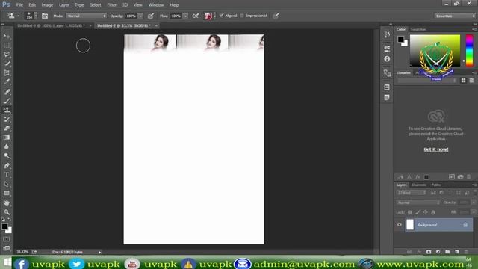
Task: Toggle pixel layer filter
Action: click(433, 193)
